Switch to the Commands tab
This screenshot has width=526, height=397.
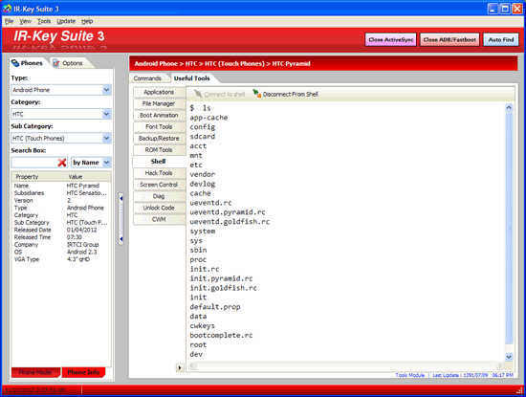pos(147,78)
